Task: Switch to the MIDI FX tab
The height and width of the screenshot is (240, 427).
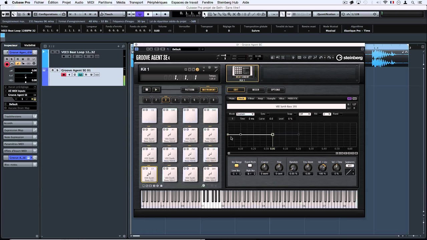Action: coord(293,98)
